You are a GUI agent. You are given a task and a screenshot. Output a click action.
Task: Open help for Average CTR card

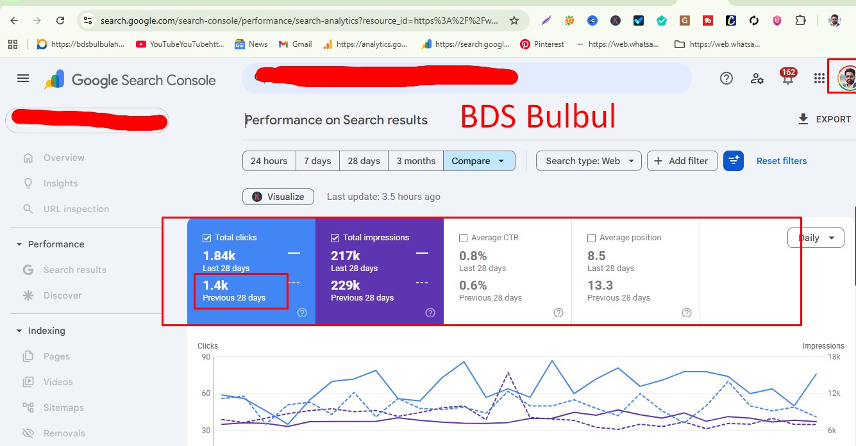click(x=558, y=313)
